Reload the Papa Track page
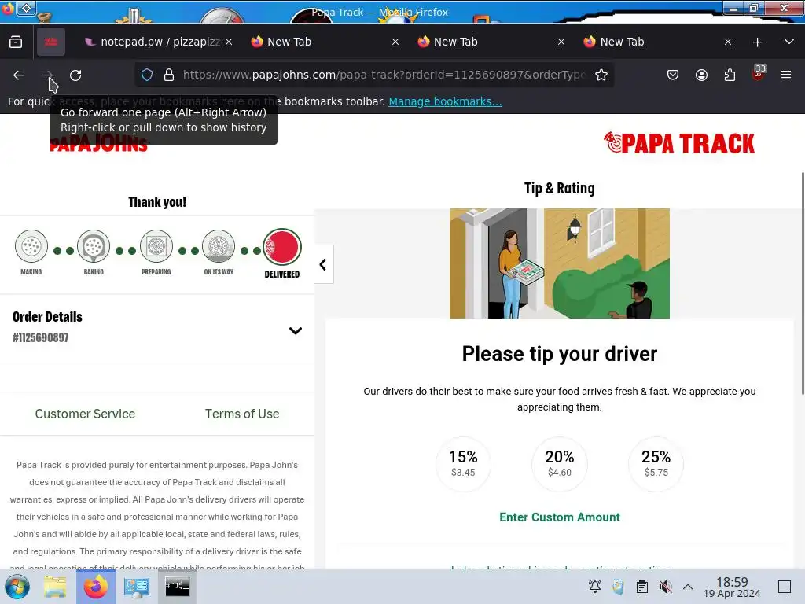The image size is (805, 604). point(75,75)
